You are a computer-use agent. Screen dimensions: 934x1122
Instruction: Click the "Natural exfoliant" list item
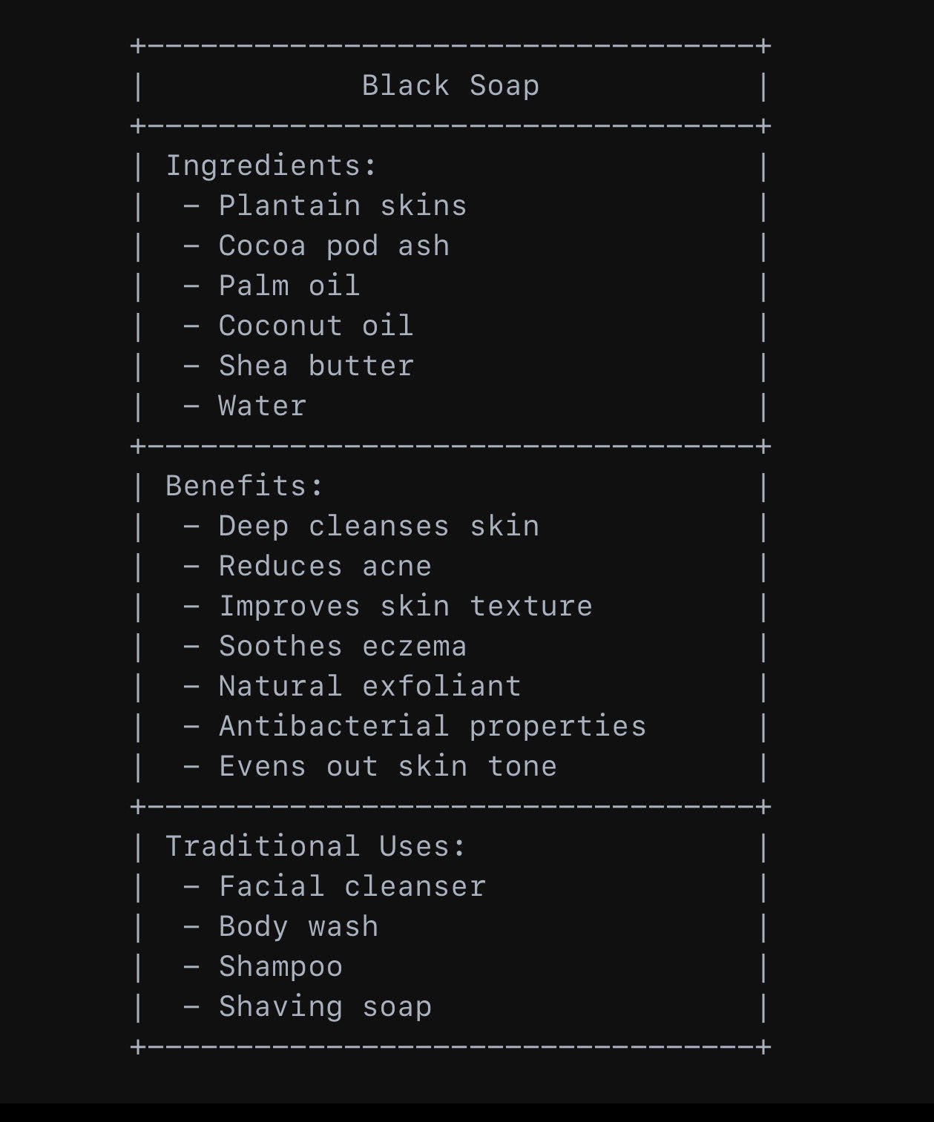pyautogui.click(x=369, y=686)
